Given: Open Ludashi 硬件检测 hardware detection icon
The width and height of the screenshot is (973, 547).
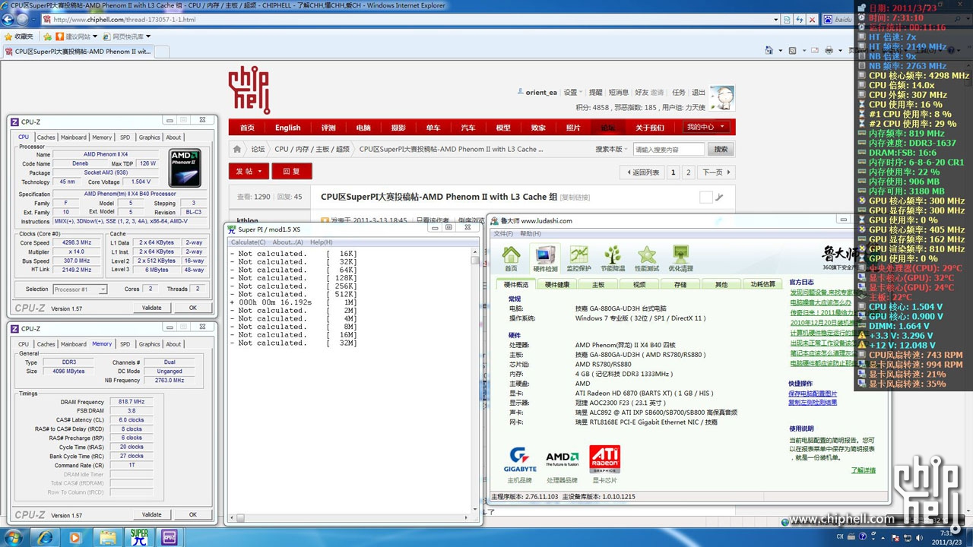Looking at the screenshot, I should pos(545,258).
